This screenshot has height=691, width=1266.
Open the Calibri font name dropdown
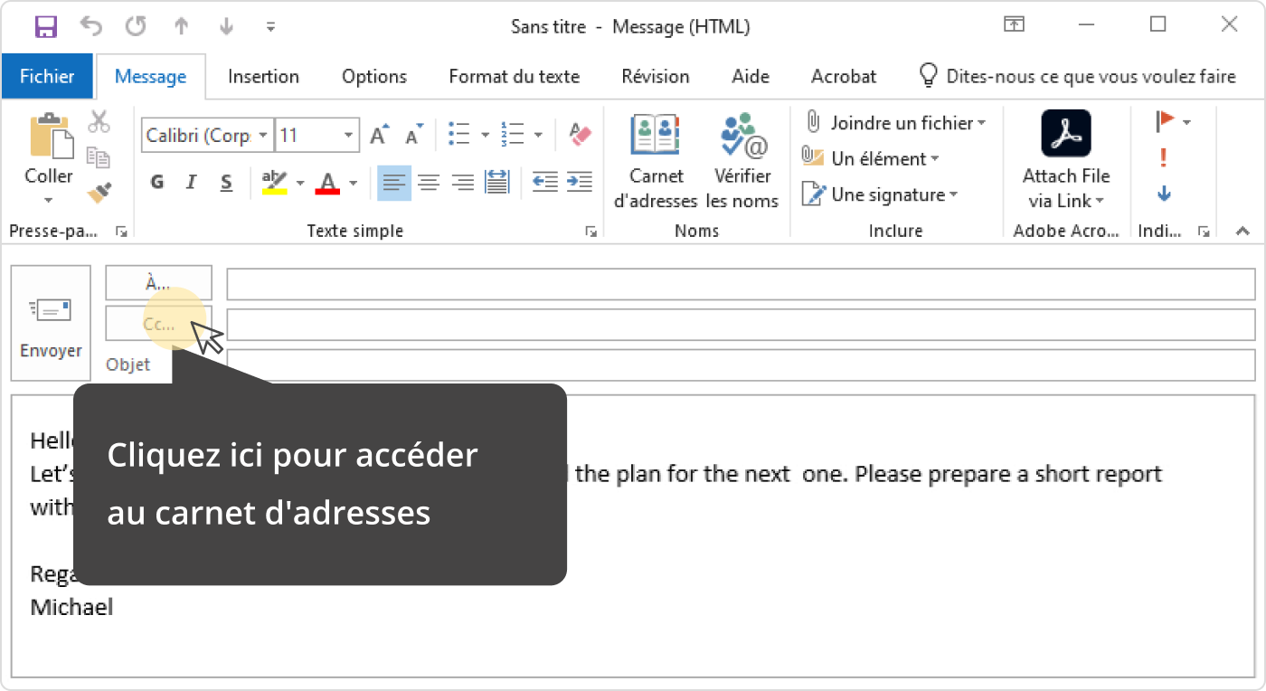tap(263, 136)
